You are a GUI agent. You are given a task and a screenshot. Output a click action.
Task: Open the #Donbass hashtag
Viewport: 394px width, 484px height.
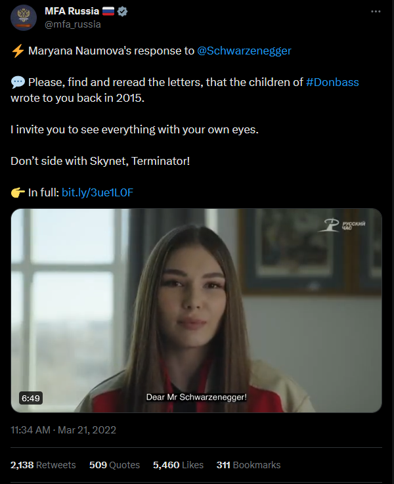(332, 83)
